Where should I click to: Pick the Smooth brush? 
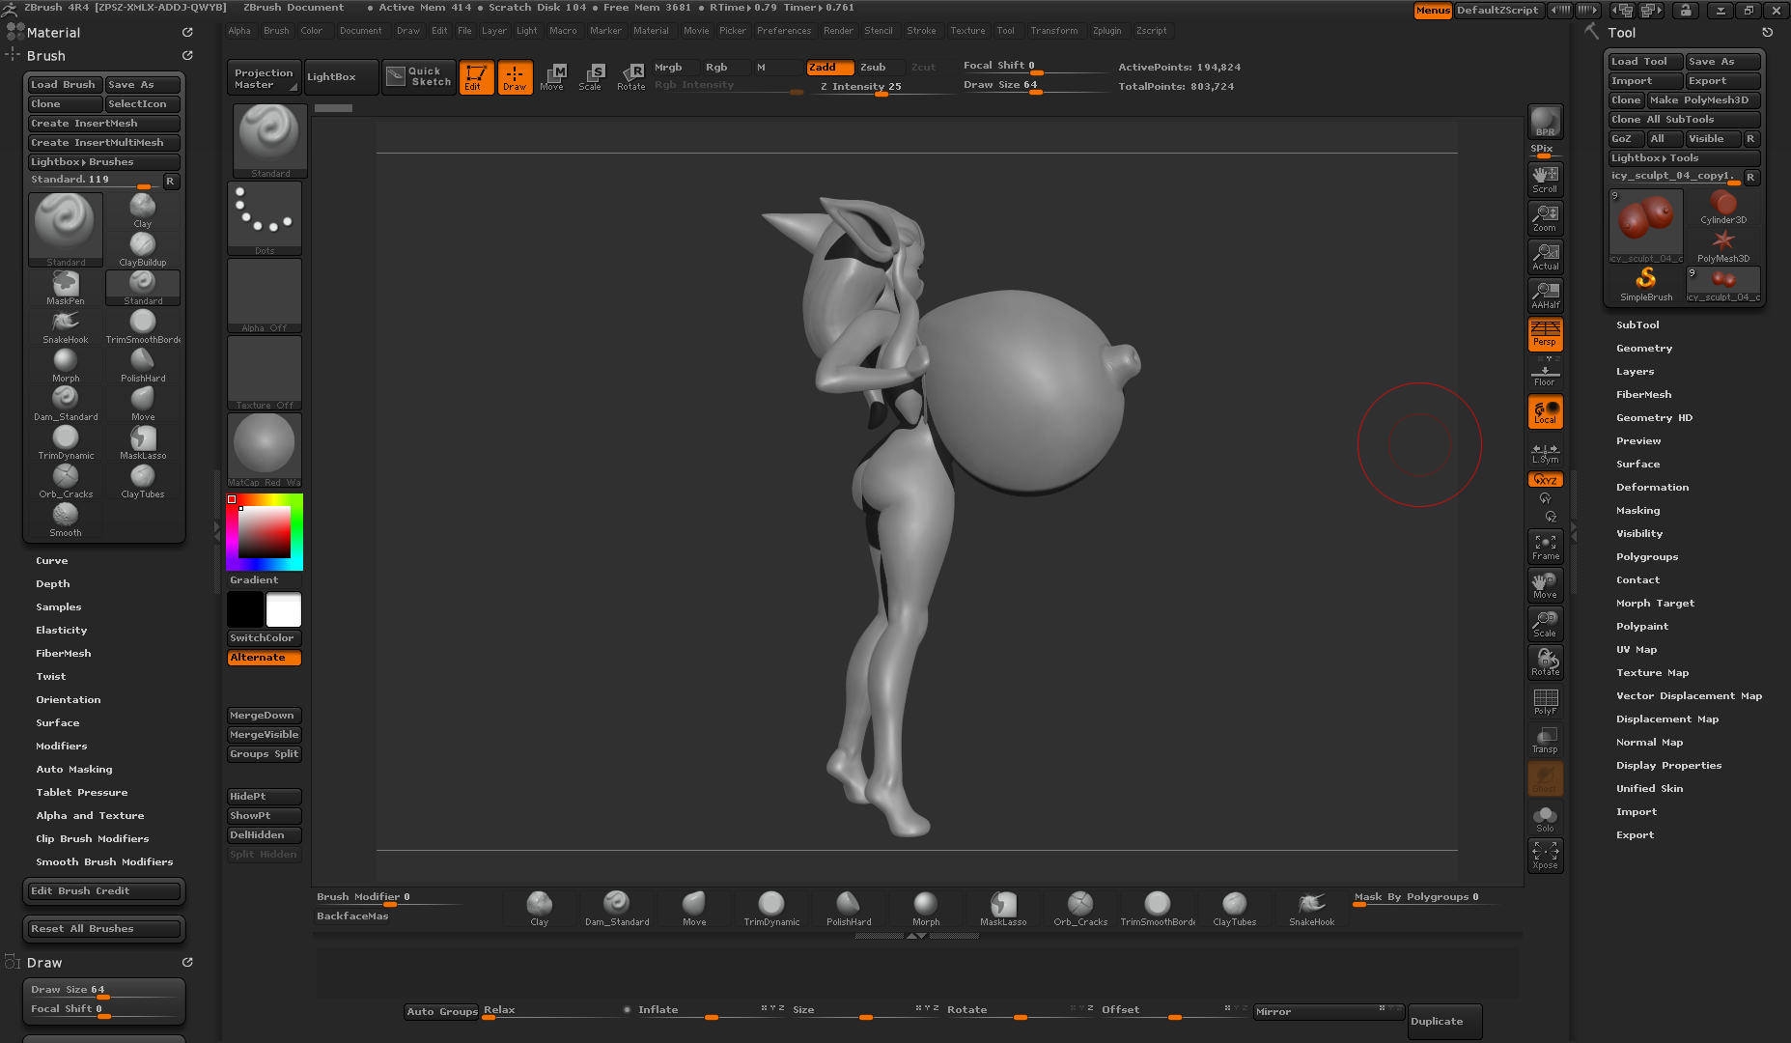[x=66, y=520]
